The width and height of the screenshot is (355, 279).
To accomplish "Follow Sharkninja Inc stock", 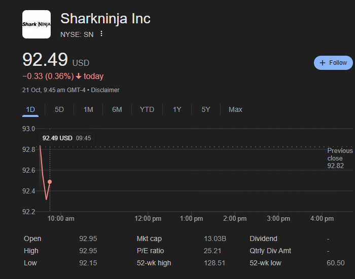I will pos(333,63).
